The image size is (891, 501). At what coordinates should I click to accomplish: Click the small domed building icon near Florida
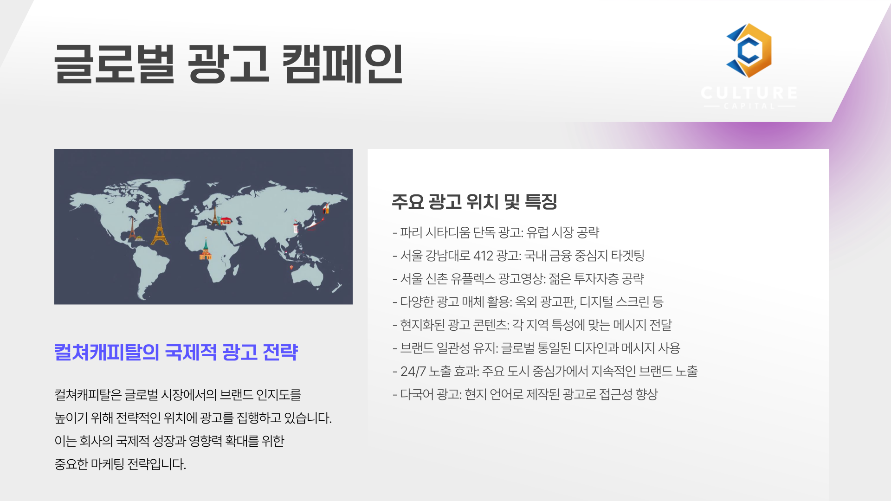click(139, 239)
